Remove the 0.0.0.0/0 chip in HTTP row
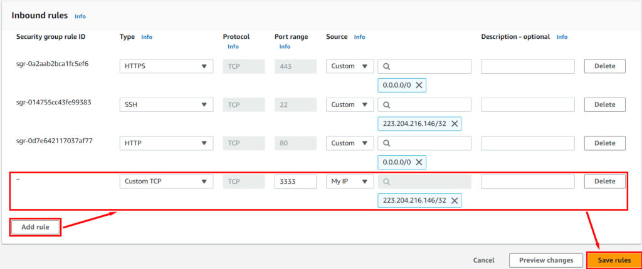The image size is (642, 269). 419,162
